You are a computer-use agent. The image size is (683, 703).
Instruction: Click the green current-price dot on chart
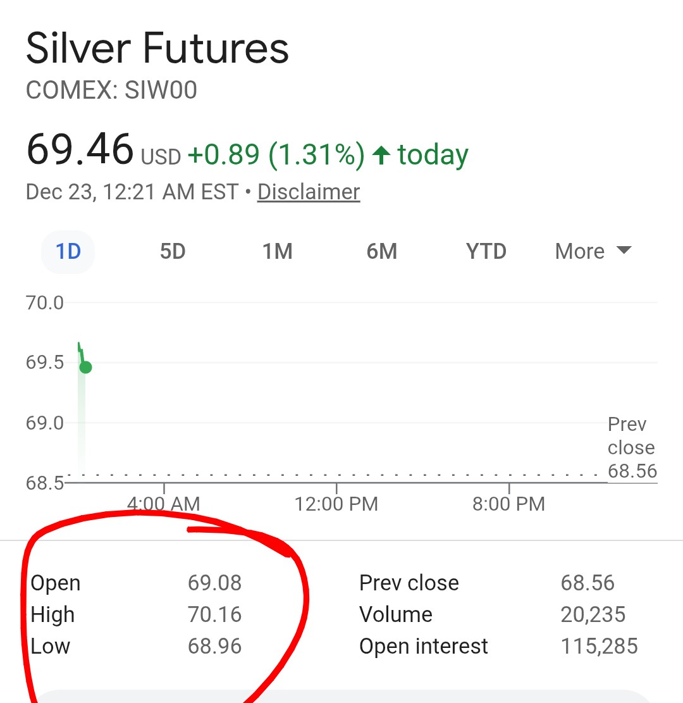click(85, 368)
